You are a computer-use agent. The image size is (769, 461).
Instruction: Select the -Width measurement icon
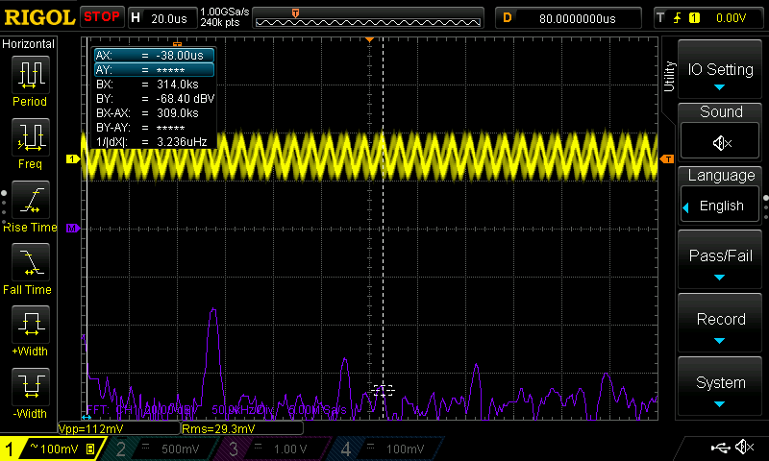(30, 388)
